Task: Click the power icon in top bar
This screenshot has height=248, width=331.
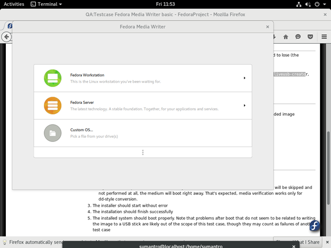Action: click(317, 4)
